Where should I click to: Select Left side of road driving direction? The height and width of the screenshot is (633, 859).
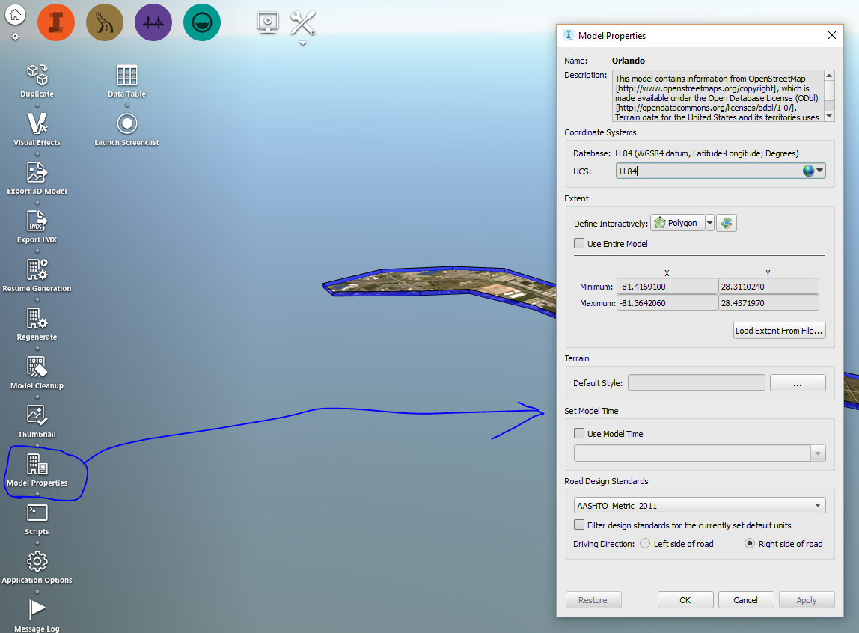(645, 543)
